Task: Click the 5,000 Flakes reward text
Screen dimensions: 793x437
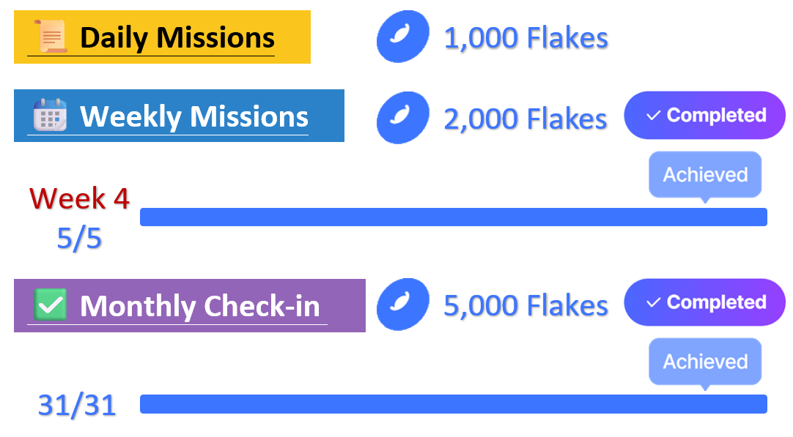Action: tap(525, 306)
